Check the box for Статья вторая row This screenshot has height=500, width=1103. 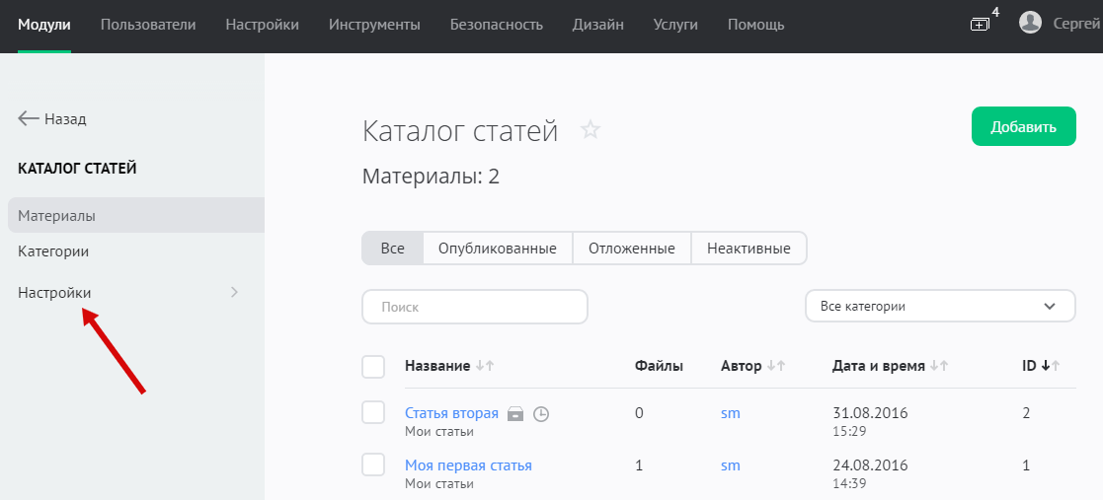373,413
